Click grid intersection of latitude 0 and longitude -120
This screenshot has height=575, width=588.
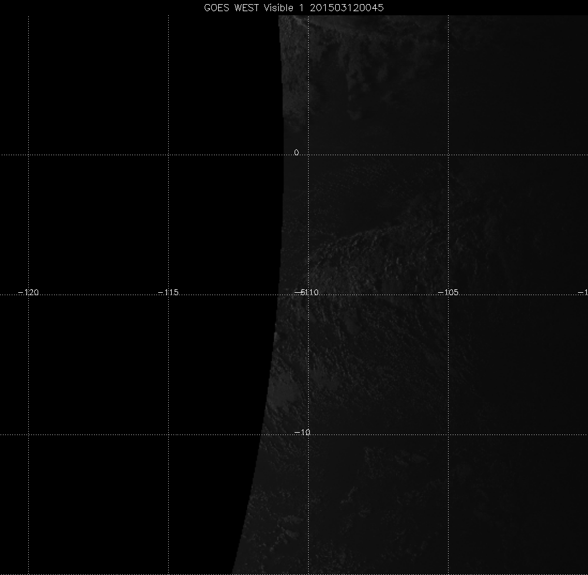click(x=29, y=155)
